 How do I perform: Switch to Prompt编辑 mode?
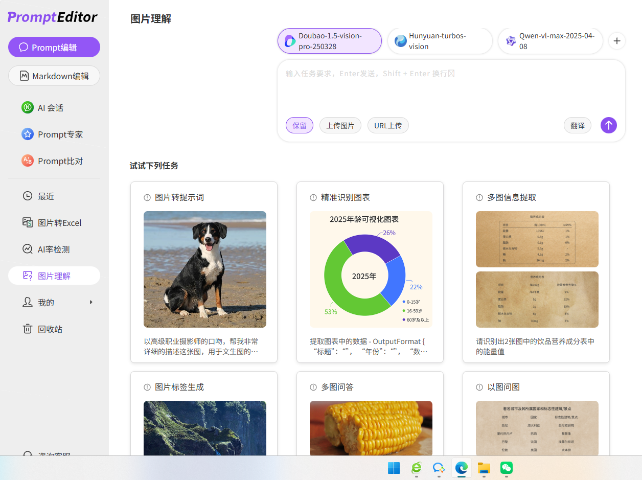point(54,47)
